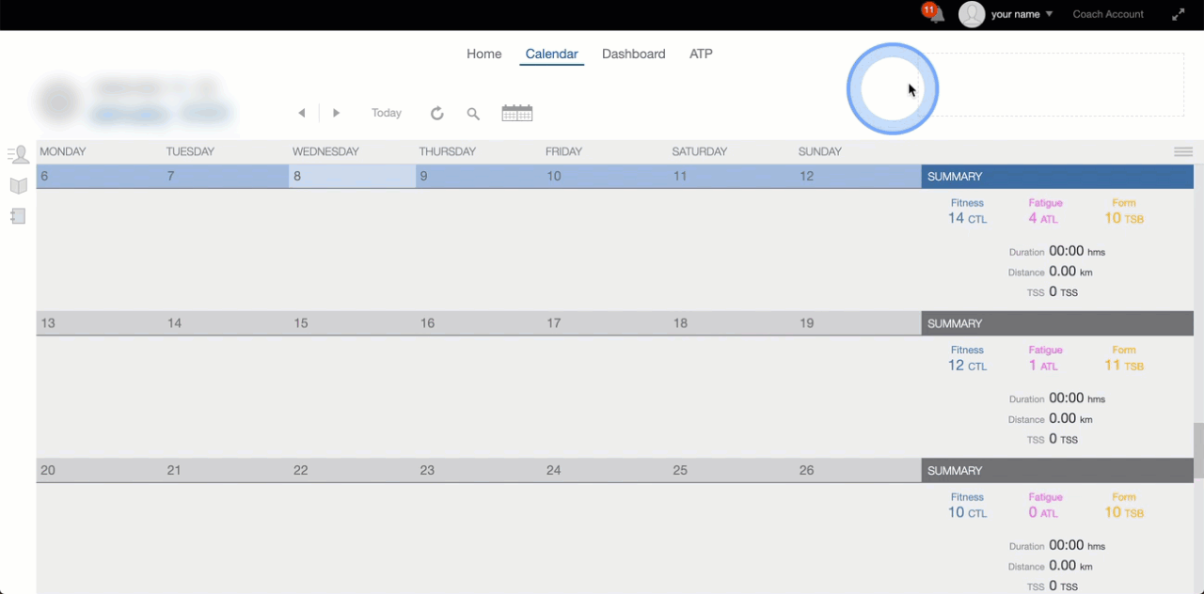1204x594 pixels.
Task: Click the Coach Account link
Action: point(1108,14)
